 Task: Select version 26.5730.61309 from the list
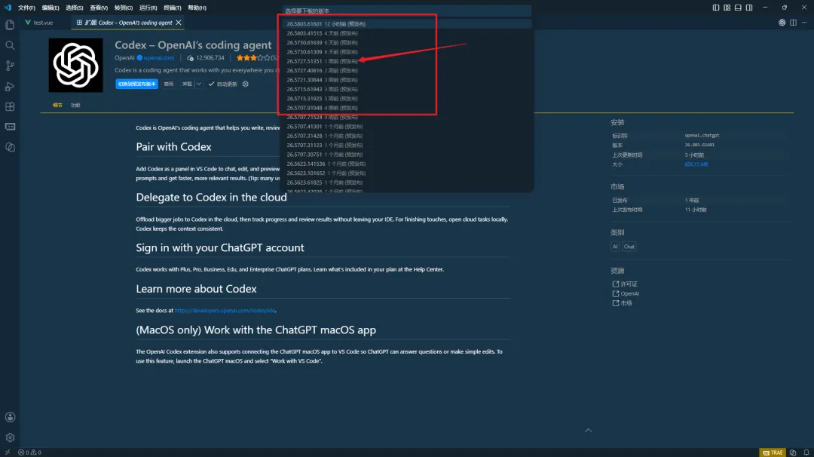[x=407, y=52]
